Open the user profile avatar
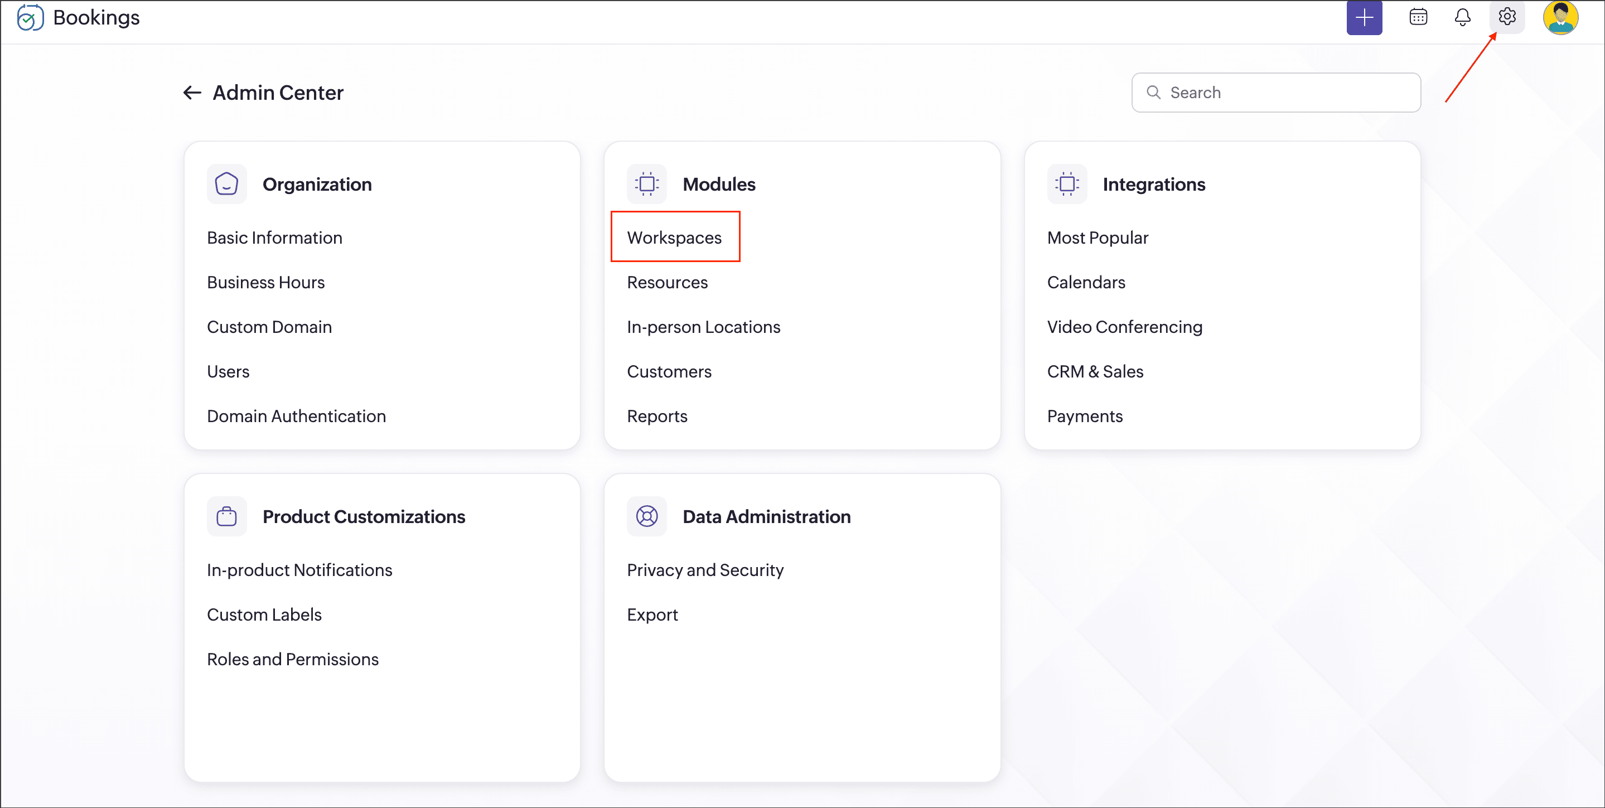 click(x=1560, y=17)
